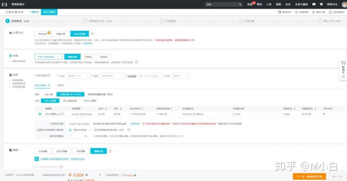Open the mail envelope icon in header
The image size is (347, 181).
tap(314, 4)
